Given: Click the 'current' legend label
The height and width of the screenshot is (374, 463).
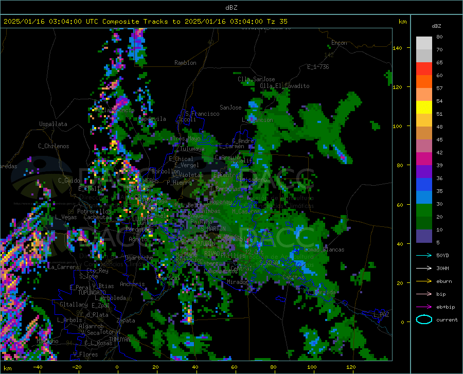Looking at the screenshot, I should (x=447, y=320).
